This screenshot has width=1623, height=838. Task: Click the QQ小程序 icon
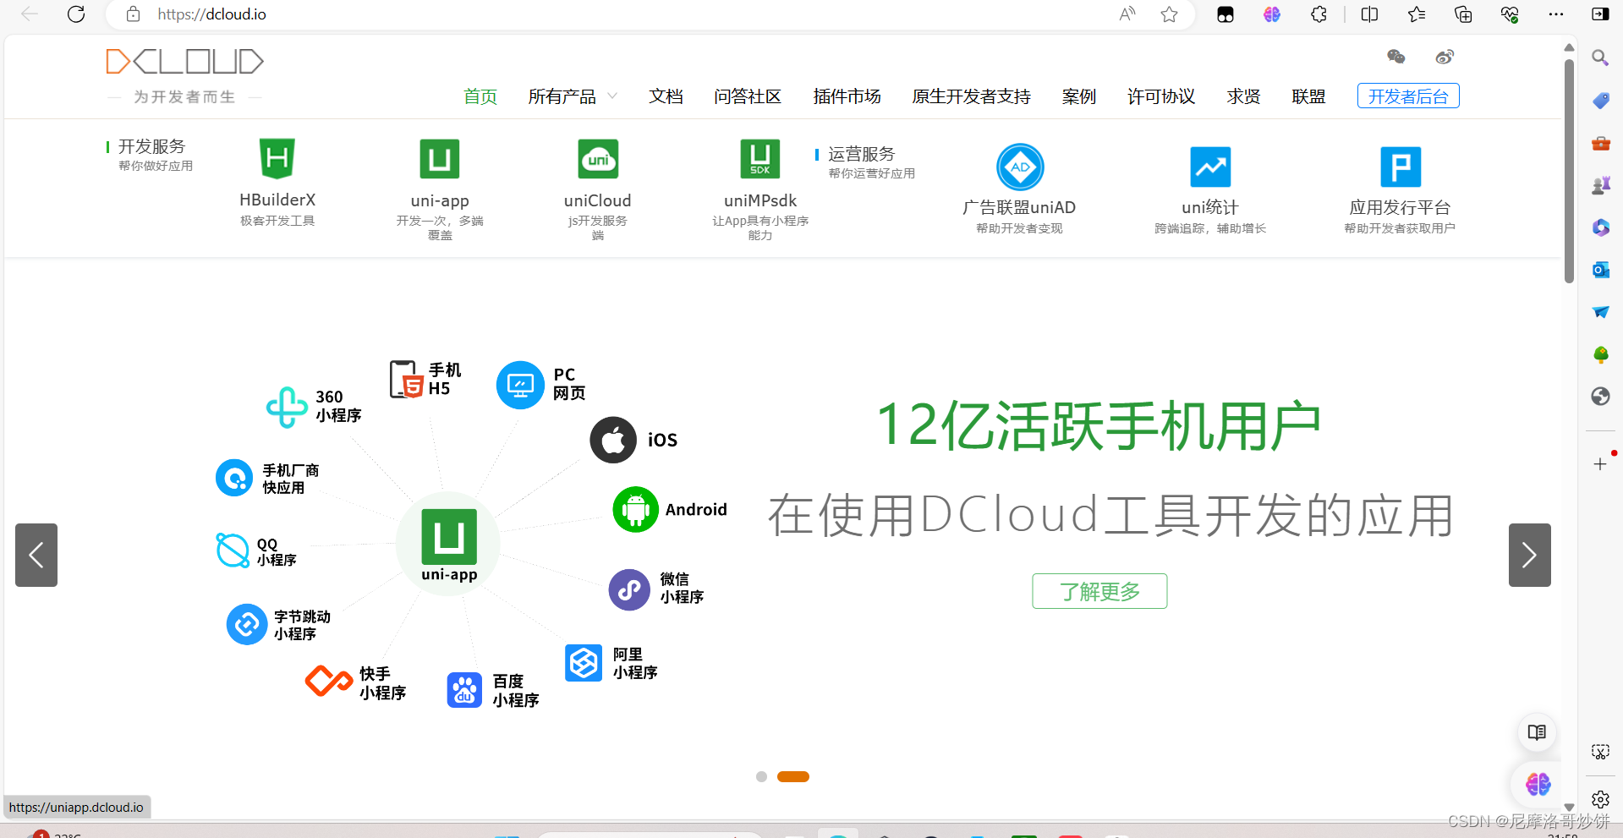point(233,550)
